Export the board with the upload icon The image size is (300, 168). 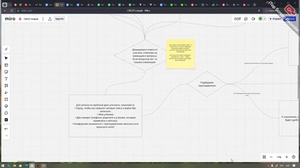[50, 19]
